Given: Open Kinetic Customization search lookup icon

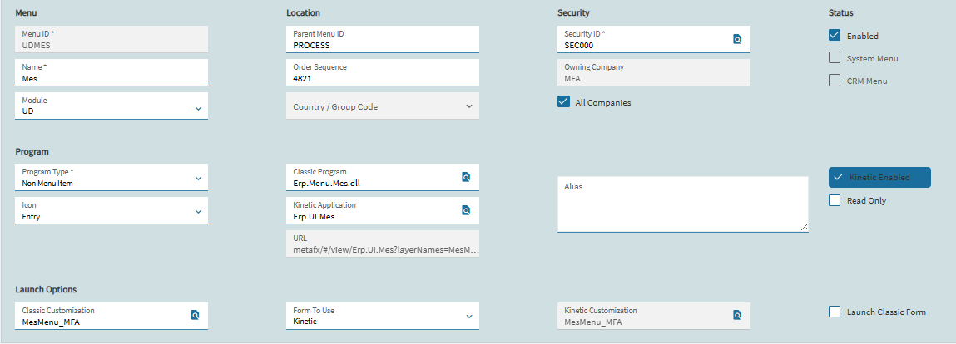Looking at the screenshot, I should [736, 316].
